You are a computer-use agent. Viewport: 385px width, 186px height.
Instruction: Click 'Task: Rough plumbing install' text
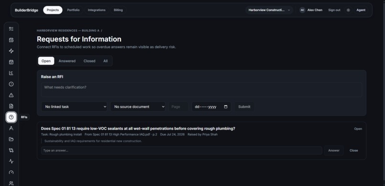(62, 134)
